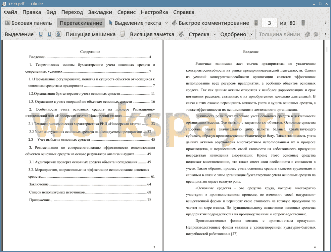Click the Содержание heading on page 3
The height and width of the screenshot is (252, 331).
coord(90,52)
